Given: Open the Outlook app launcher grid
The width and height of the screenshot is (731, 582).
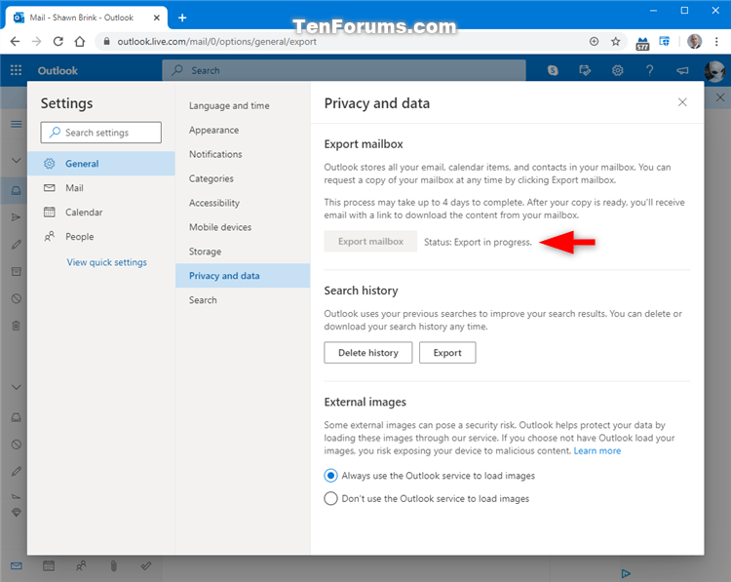Looking at the screenshot, I should click(x=16, y=70).
